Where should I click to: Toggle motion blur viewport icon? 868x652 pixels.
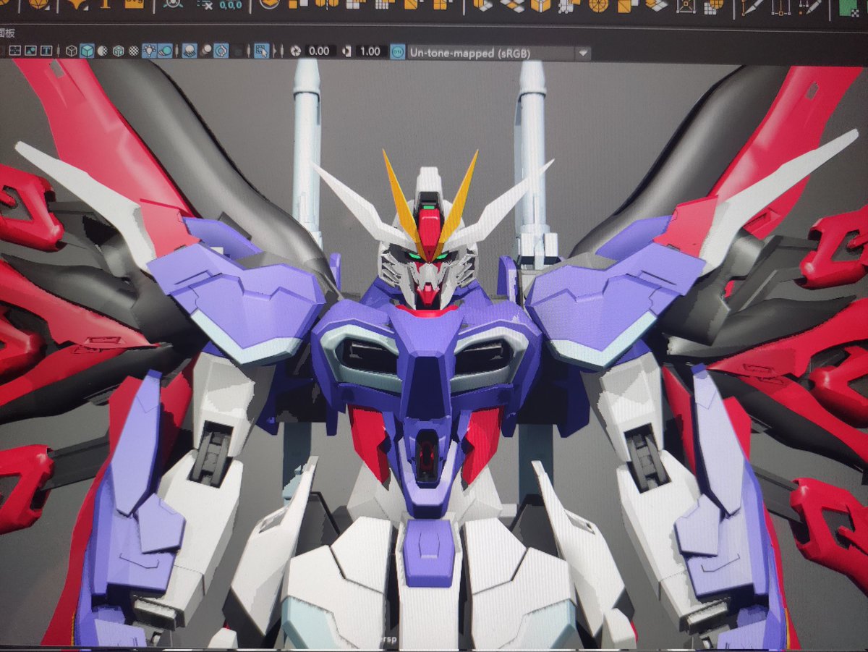pos(206,51)
